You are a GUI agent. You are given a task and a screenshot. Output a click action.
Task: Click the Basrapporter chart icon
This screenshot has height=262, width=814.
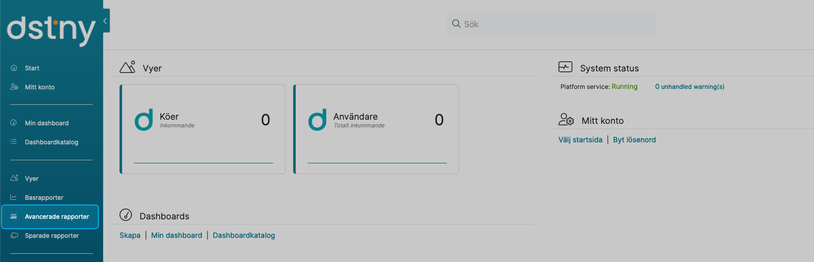pyautogui.click(x=14, y=197)
